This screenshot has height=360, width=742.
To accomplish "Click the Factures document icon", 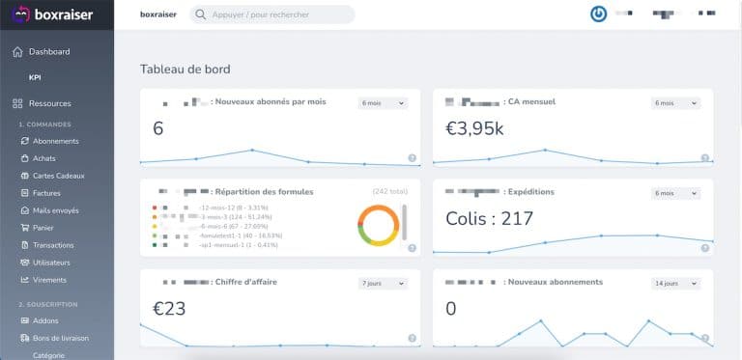I will pos(25,193).
